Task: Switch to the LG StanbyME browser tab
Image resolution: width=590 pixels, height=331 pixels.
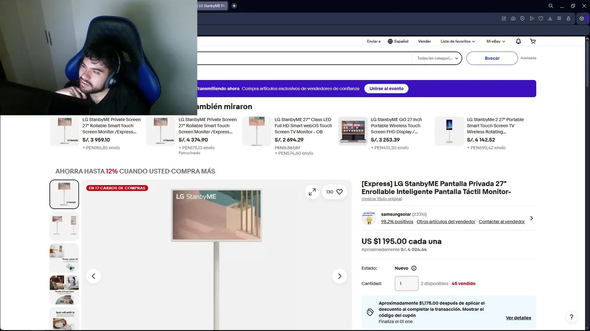Action: (x=212, y=6)
